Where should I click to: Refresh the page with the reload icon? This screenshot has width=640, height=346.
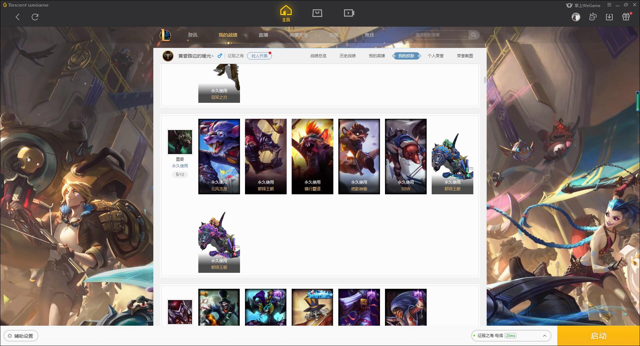point(35,17)
